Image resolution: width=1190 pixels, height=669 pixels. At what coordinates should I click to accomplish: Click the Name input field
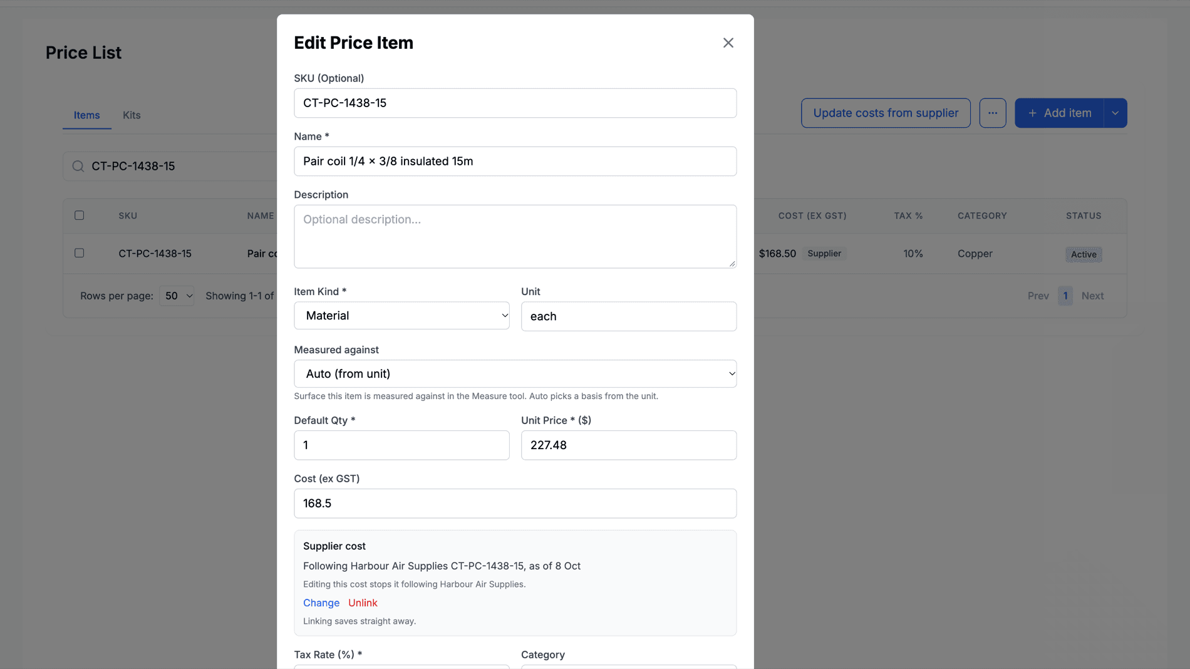515,161
